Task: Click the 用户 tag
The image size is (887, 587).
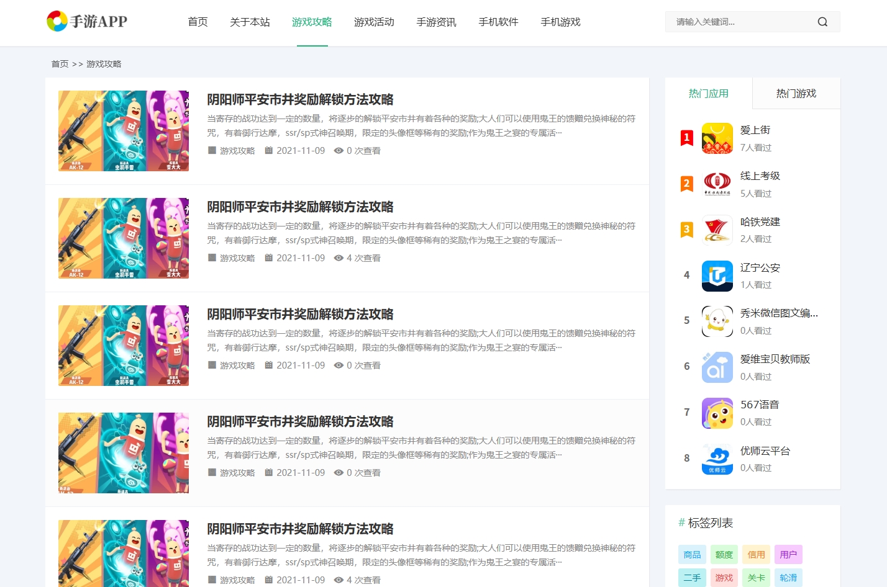Action: (788, 555)
